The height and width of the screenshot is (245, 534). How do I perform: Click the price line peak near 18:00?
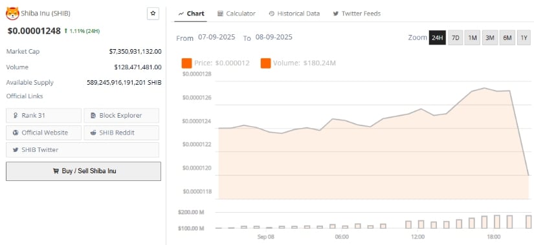[484, 88]
